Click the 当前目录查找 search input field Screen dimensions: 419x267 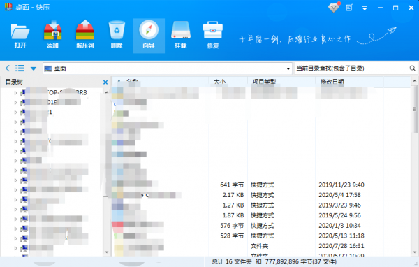pos(351,68)
